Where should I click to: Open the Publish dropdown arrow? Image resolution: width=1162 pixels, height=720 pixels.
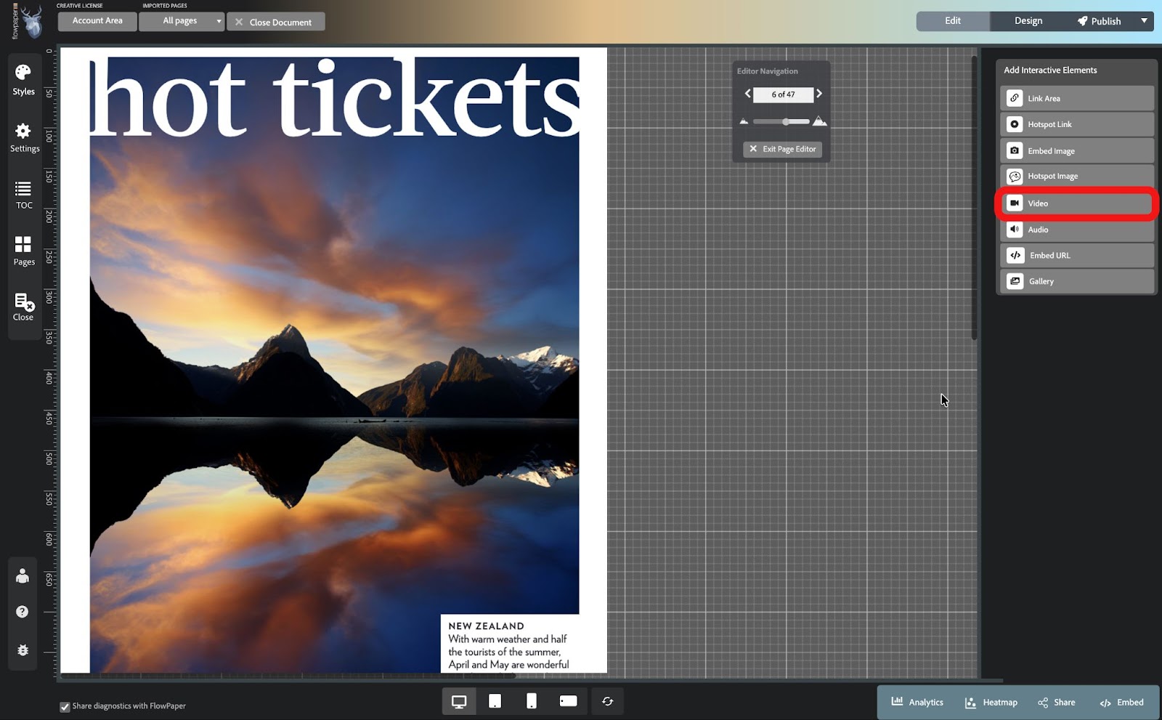tap(1146, 21)
